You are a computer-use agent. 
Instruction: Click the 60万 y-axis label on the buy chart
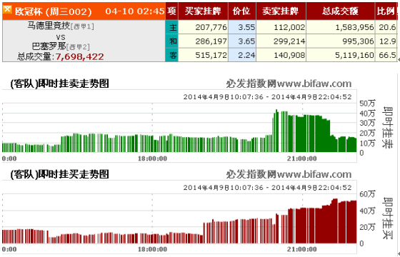tap(367, 194)
